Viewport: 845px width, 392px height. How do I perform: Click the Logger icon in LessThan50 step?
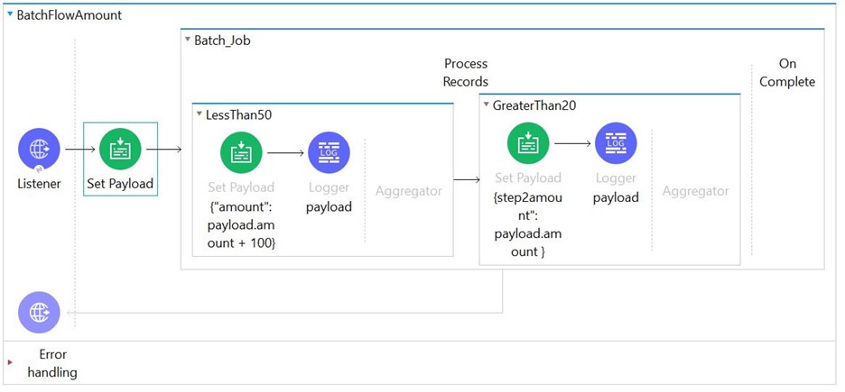(x=329, y=153)
